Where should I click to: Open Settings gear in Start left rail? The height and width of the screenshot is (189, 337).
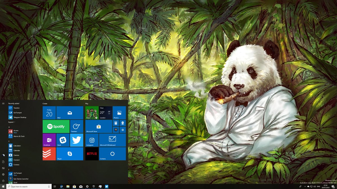[x=3, y=174]
